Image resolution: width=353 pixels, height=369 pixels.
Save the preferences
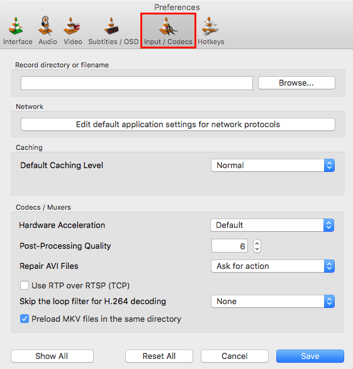[x=310, y=356]
